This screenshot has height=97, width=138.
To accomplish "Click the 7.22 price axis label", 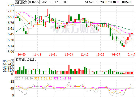I will (x=11, y=5).
